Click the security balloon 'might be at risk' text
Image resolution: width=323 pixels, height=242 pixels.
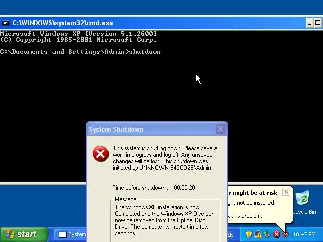point(254,193)
